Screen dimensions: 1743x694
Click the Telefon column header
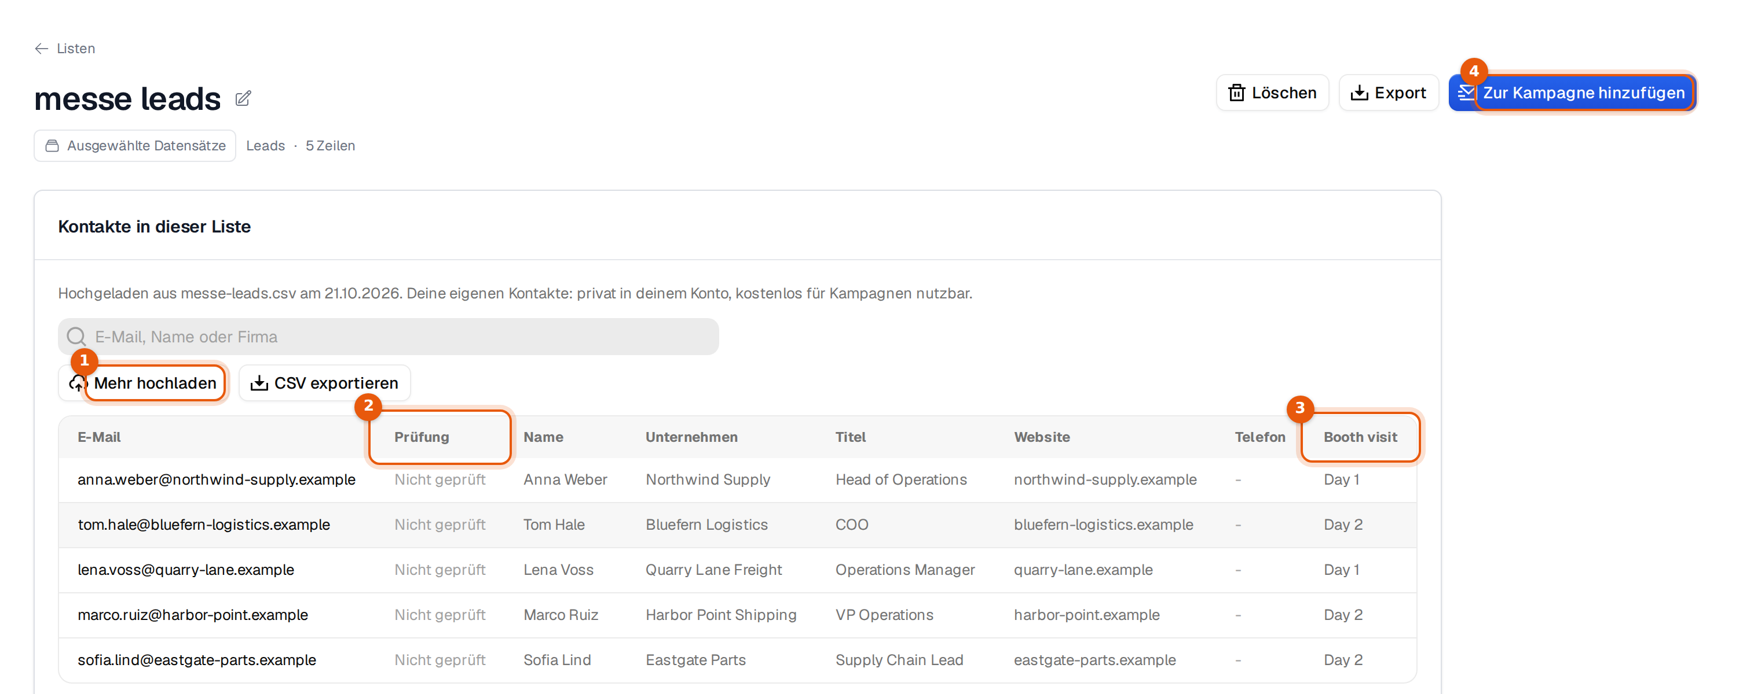pos(1259,437)
